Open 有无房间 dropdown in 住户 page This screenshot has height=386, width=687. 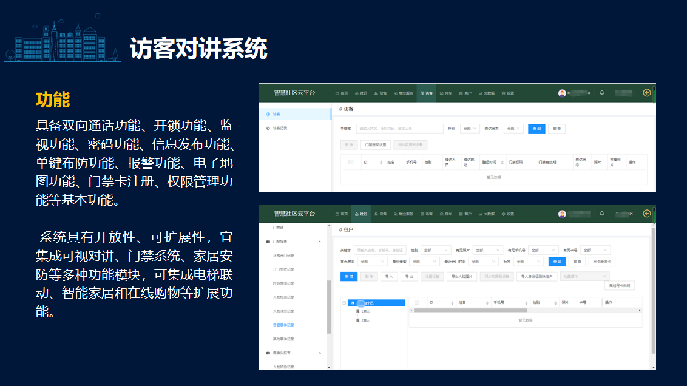(372, 262)
